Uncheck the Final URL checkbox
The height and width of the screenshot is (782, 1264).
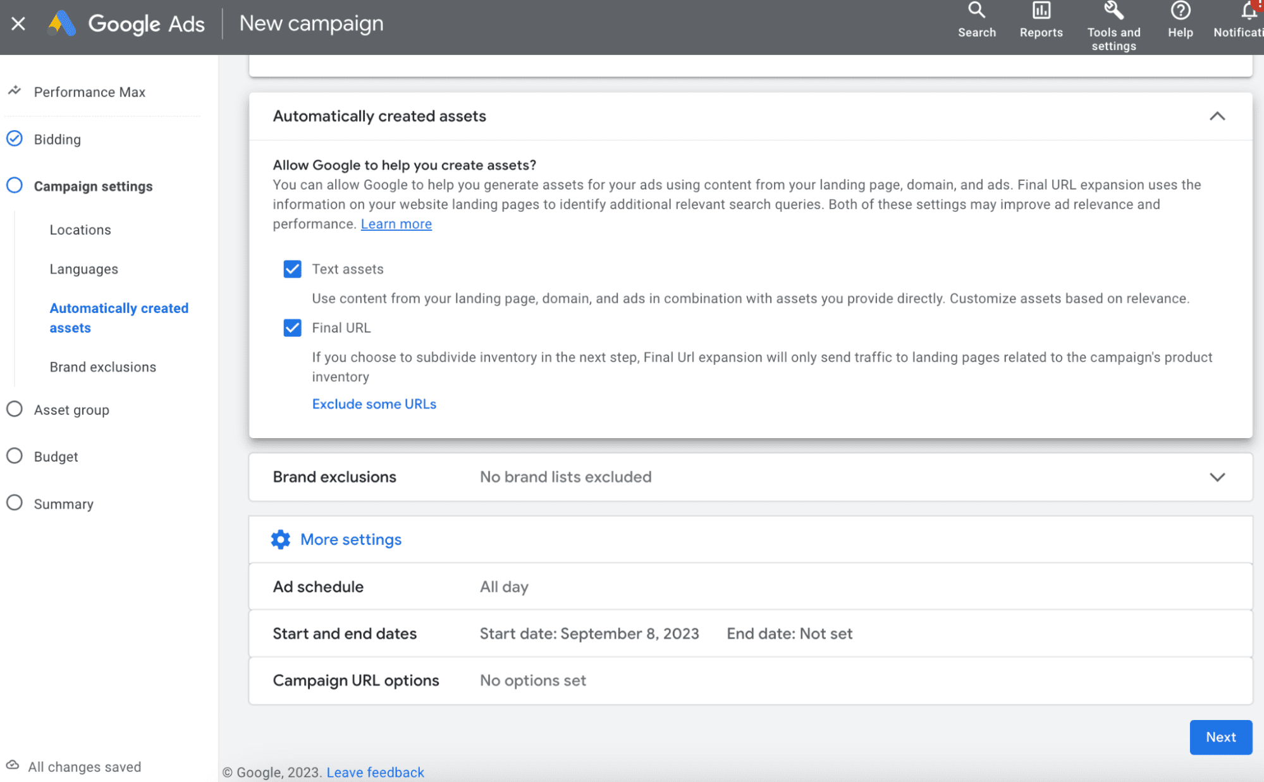pos(292,328)
